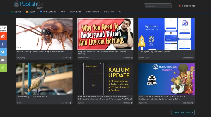This screenshot has height=117, width=211.
Task: Visit author Banano profile
Action: 81,103
